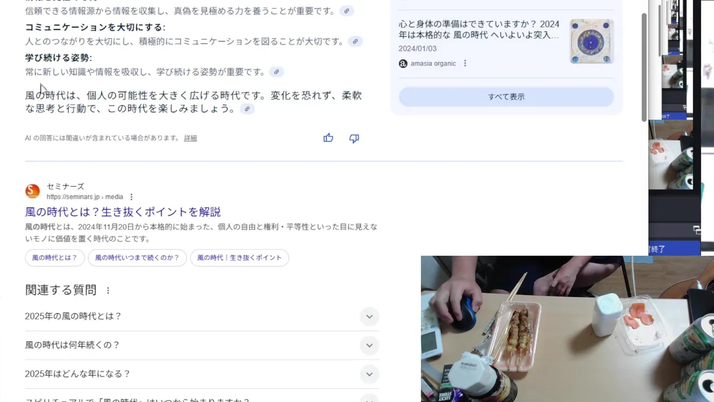
Task: Expand question 2025年はどんな年になる？
Action: (202, 374)
